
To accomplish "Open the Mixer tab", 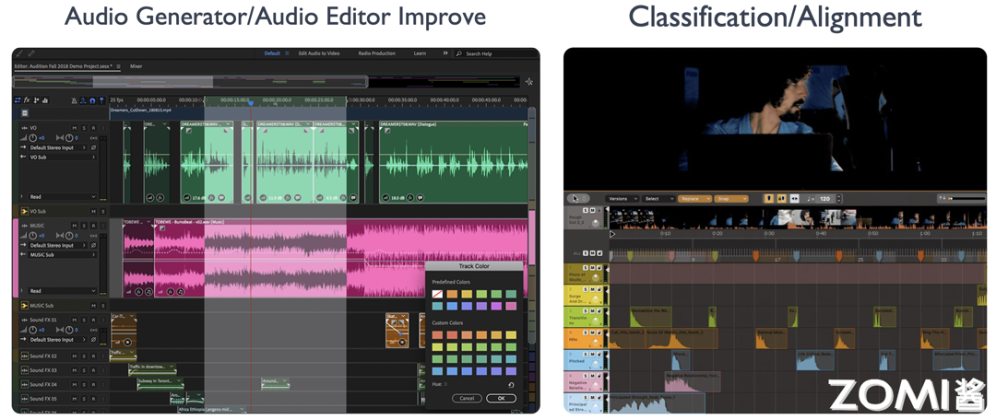I will pyautogui.click(x=136, y=66).
